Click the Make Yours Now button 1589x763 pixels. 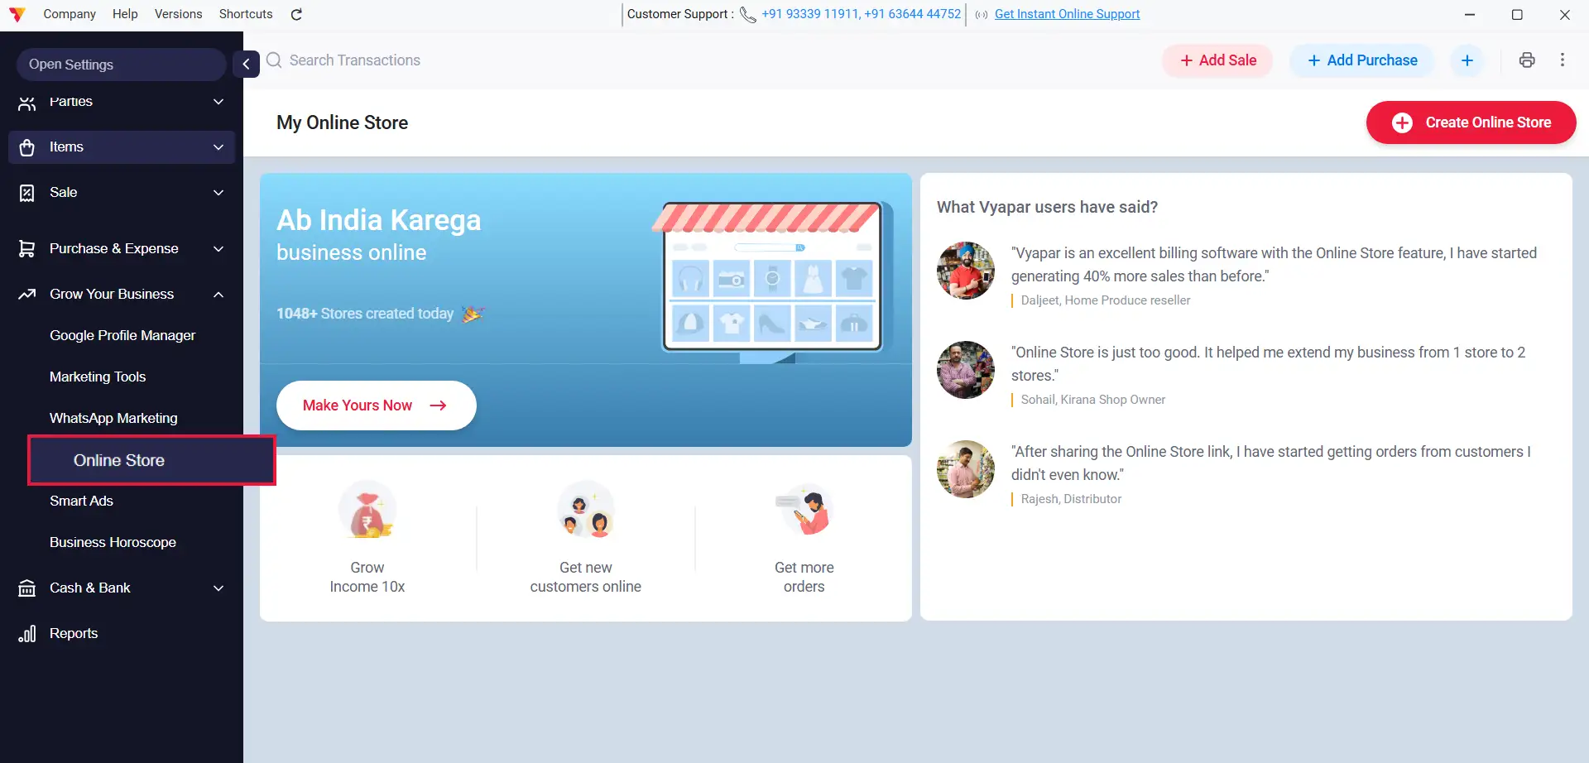click(376, 405)
